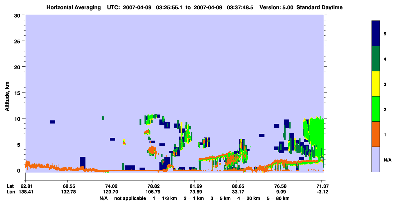This screenshot has width=404, height=207.
Task: Click the yellow color bar segment labeled 3
Action: click(376, 84)
